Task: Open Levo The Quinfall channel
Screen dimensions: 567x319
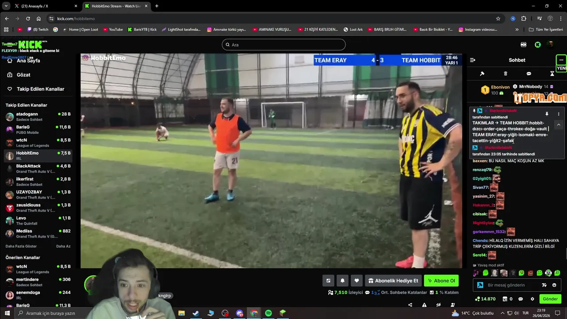Action: tap(38, 221)
